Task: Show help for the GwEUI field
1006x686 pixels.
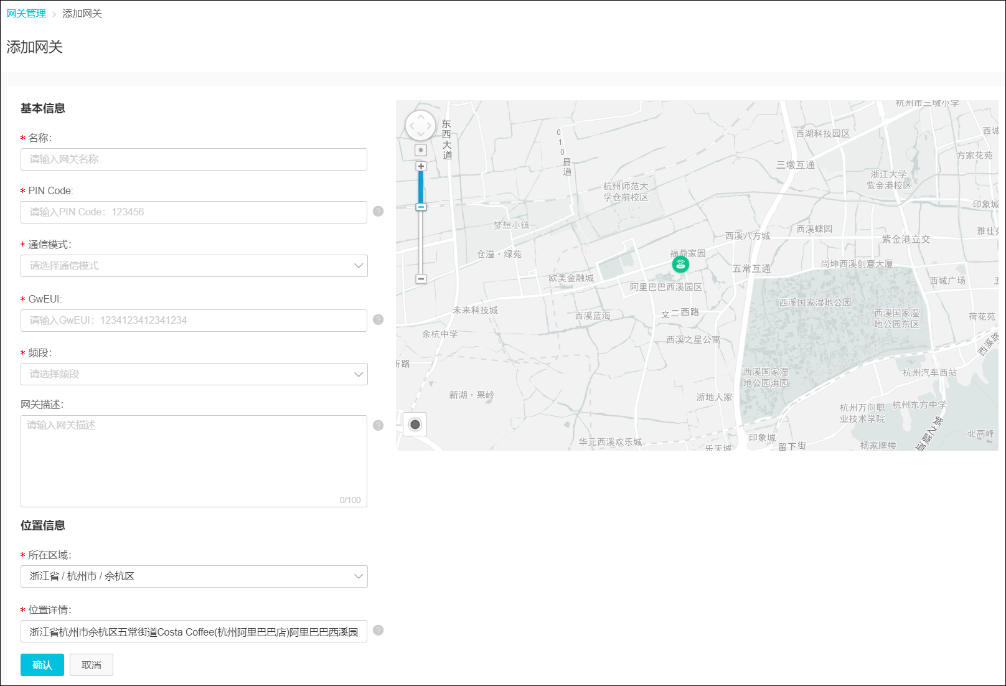Action: [378, 320]
